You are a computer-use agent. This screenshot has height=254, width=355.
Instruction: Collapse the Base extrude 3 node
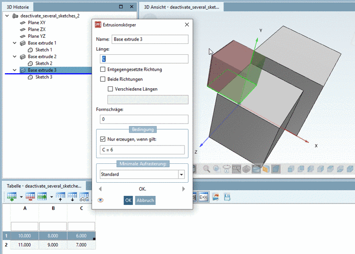[x=15, y=70]
